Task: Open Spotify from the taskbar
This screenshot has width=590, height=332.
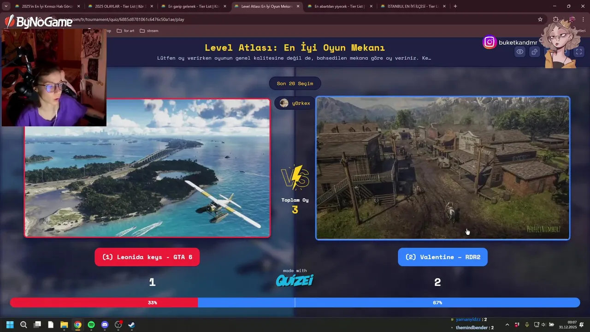Action: 91,325
